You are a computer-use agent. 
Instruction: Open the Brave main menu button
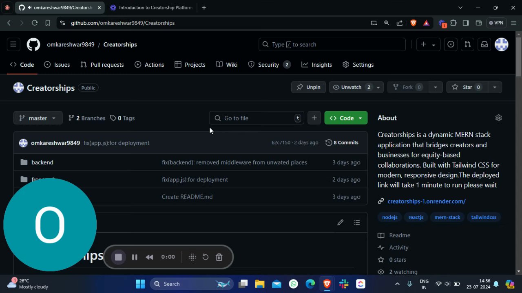click(513, 23)
